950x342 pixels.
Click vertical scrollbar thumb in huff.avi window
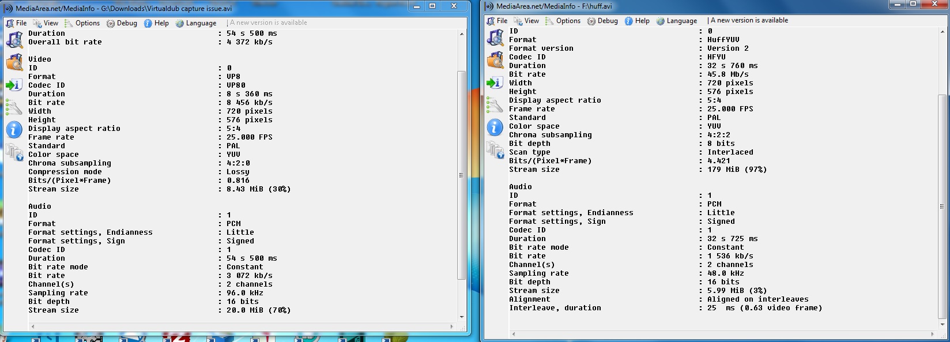tap(942, 206)
